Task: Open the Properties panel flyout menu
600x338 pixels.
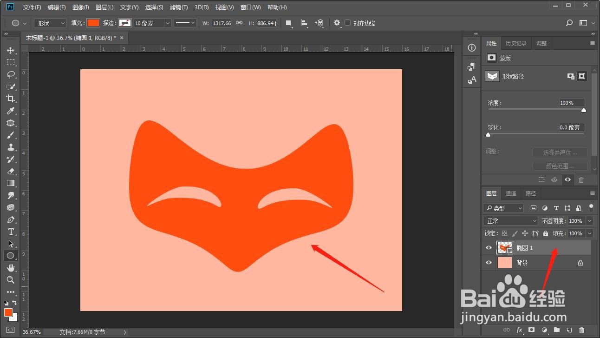Action: (x=592, y=43)
